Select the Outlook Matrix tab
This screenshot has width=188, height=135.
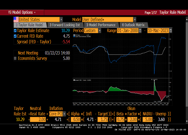coord(133,25)
